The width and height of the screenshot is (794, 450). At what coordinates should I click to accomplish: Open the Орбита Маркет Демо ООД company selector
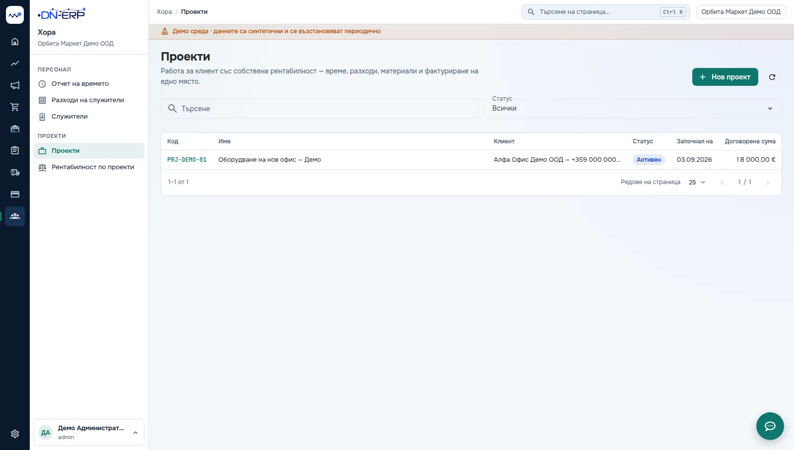tap(741, 12)
